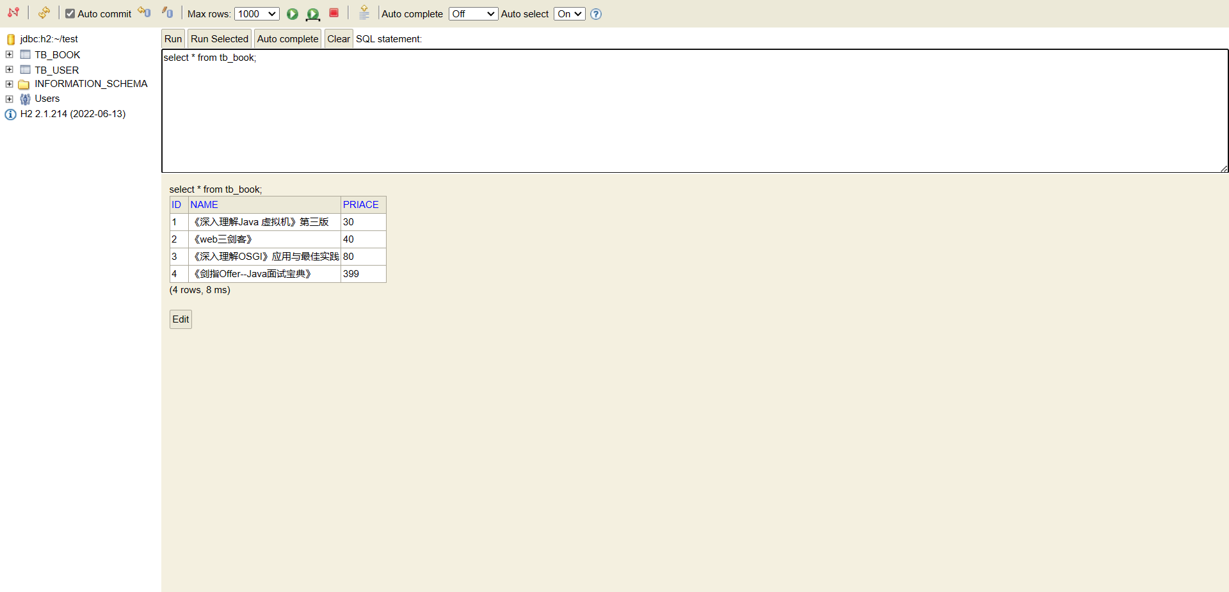The width and height of the screenshot is (1229, 592).
Task: Click the Run Selected toolbar icon
Action: [x=313, y=13]
